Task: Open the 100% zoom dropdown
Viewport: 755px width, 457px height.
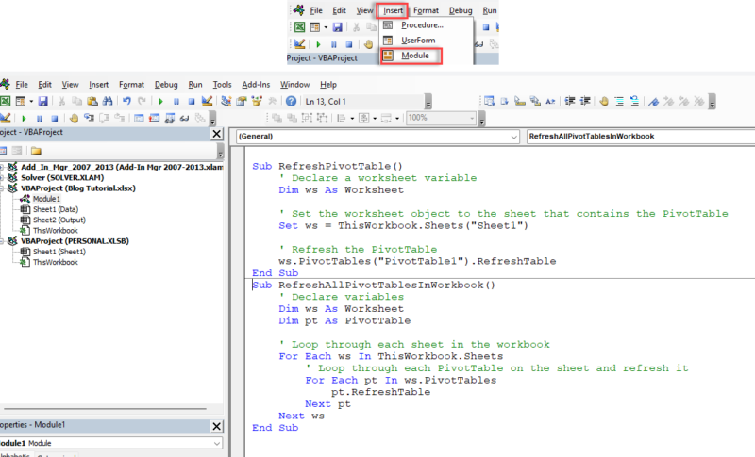Action: pos(472,118)
